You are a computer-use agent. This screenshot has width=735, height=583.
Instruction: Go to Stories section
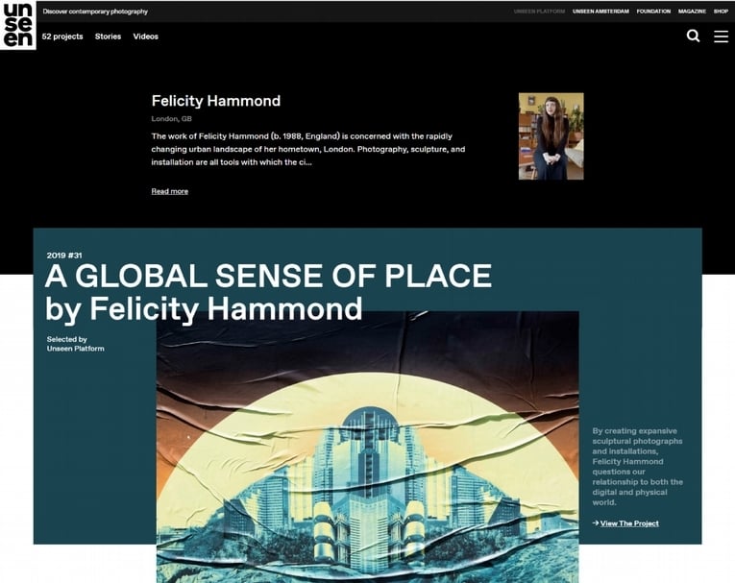(x=108, y=36)
